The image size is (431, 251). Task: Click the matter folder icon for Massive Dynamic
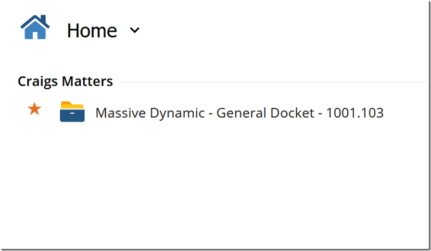tap(72, 111)
